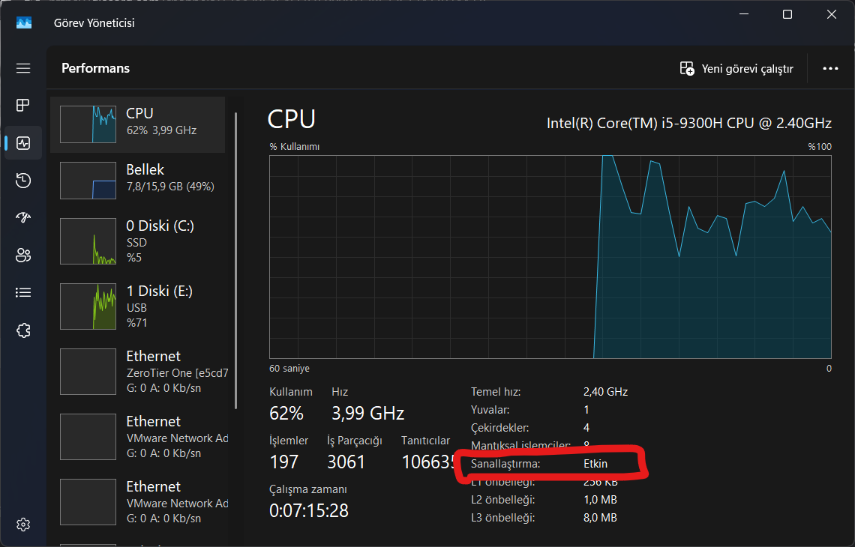Select the Bellek memory entry
Image resolution: width=855 pixels, height=547 pixels.
pyautogui.click(x=137, y=181)
